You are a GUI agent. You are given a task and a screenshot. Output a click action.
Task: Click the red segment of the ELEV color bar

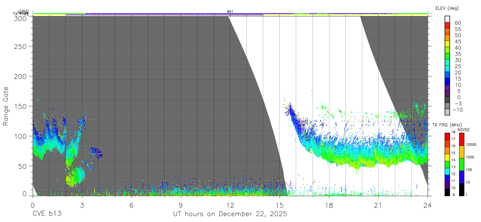tap(448, 25)
